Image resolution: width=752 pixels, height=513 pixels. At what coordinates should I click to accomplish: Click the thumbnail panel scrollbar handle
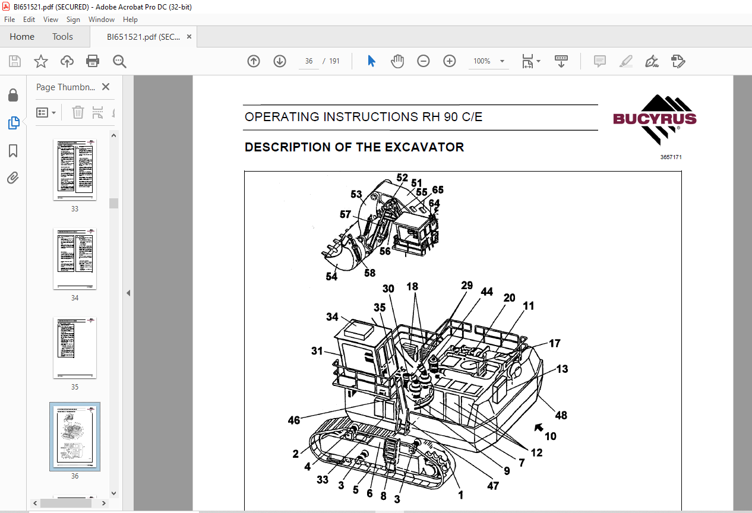(113, 203)
